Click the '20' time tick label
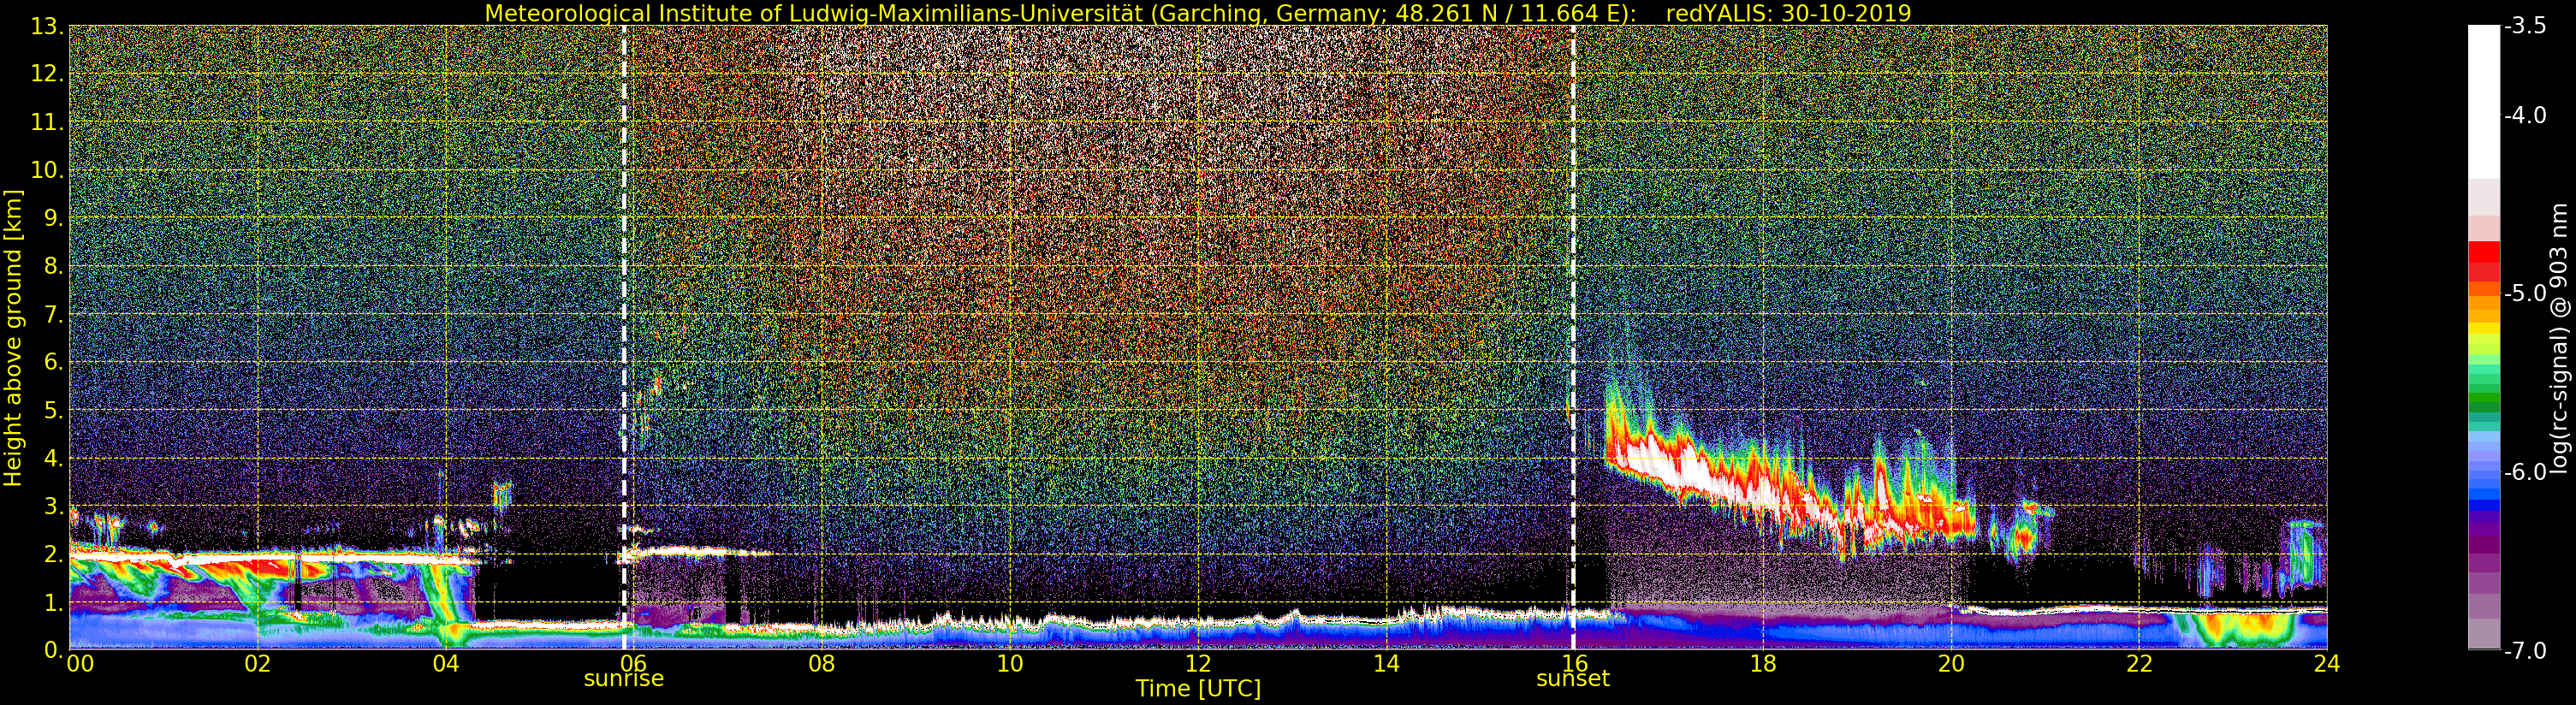 click(x=1950, y=663)
